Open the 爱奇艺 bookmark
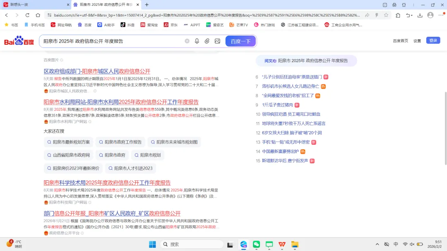Screen dimensions: 447x251 [215, 25]
